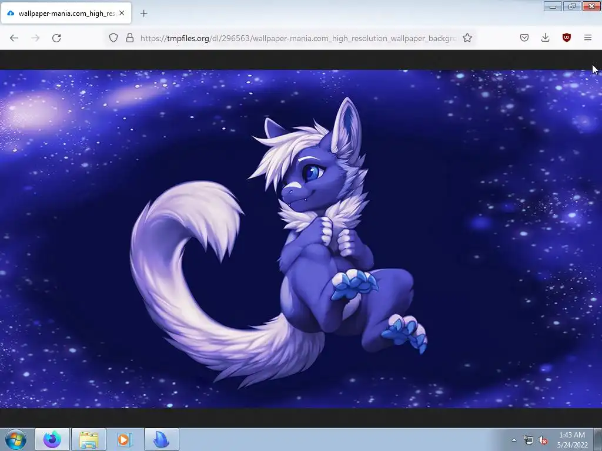This screenshot has width=602, height=451.
Task: View site security padlock details
Action: coord(130,38)
